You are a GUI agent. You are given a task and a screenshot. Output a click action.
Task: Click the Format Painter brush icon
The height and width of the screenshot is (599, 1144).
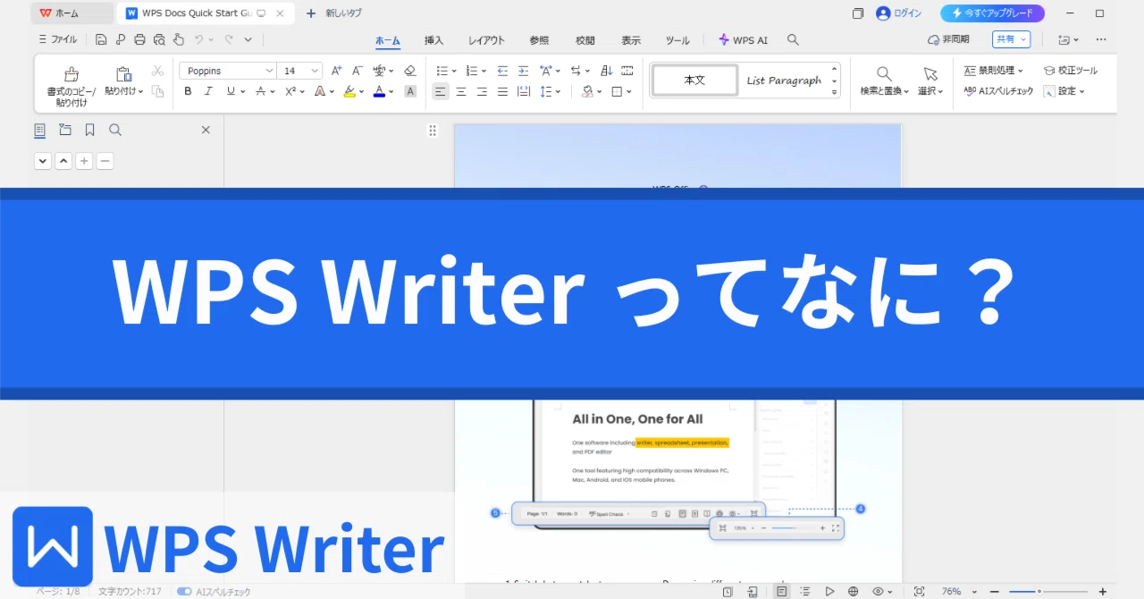(x=71, y=74)
